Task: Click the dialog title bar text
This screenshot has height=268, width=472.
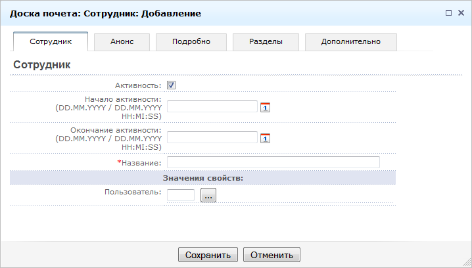Action: click(x=105, y=12)
